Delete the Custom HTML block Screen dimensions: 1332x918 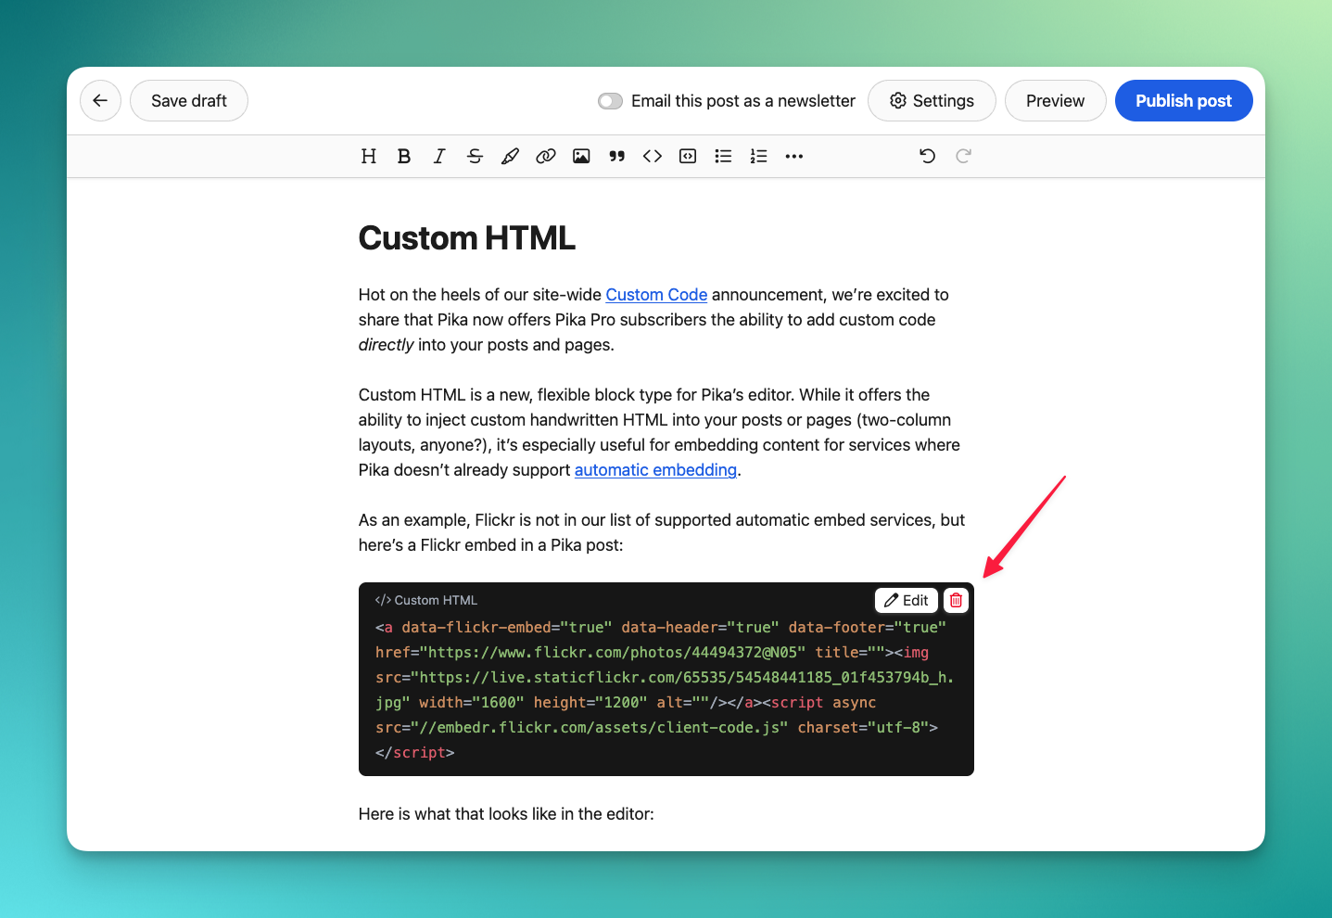pyautogui.click(x=956, y=600)
